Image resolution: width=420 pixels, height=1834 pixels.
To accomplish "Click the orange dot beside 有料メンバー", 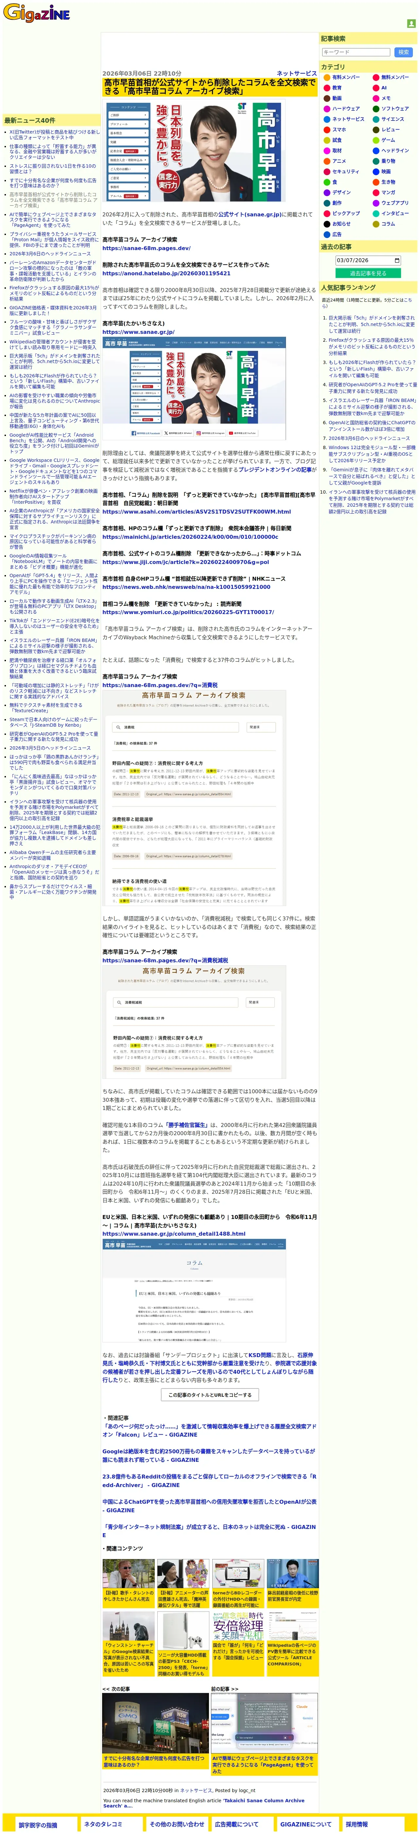I will click(327, 77).
